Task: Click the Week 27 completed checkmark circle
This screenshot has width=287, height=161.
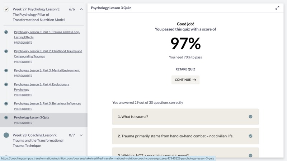Action: [x=6, y=9]
